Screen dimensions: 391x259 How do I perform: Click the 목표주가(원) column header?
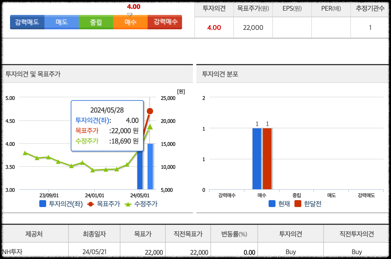pos(253,9)
